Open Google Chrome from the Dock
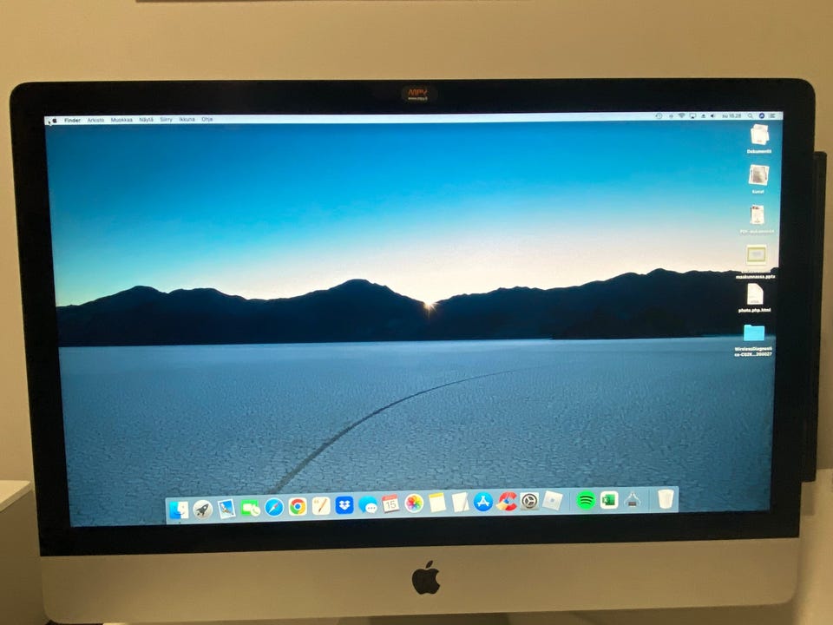The height and width of the screenshot is (625, 833). click(298, 506)
